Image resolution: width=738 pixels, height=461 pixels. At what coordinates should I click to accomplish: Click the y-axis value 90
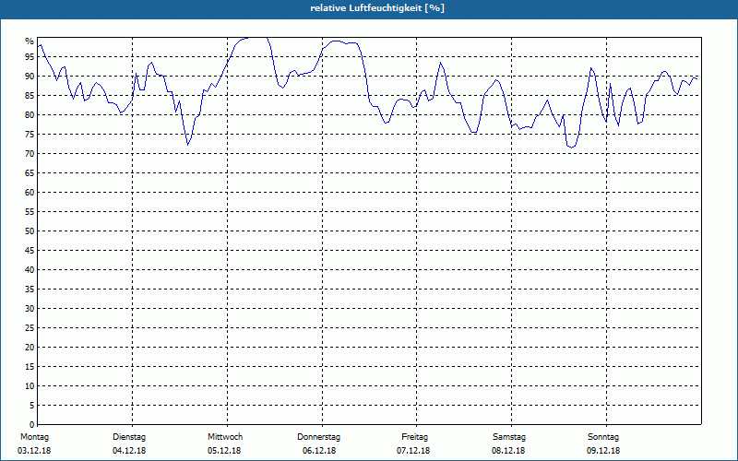coord(30,77)
